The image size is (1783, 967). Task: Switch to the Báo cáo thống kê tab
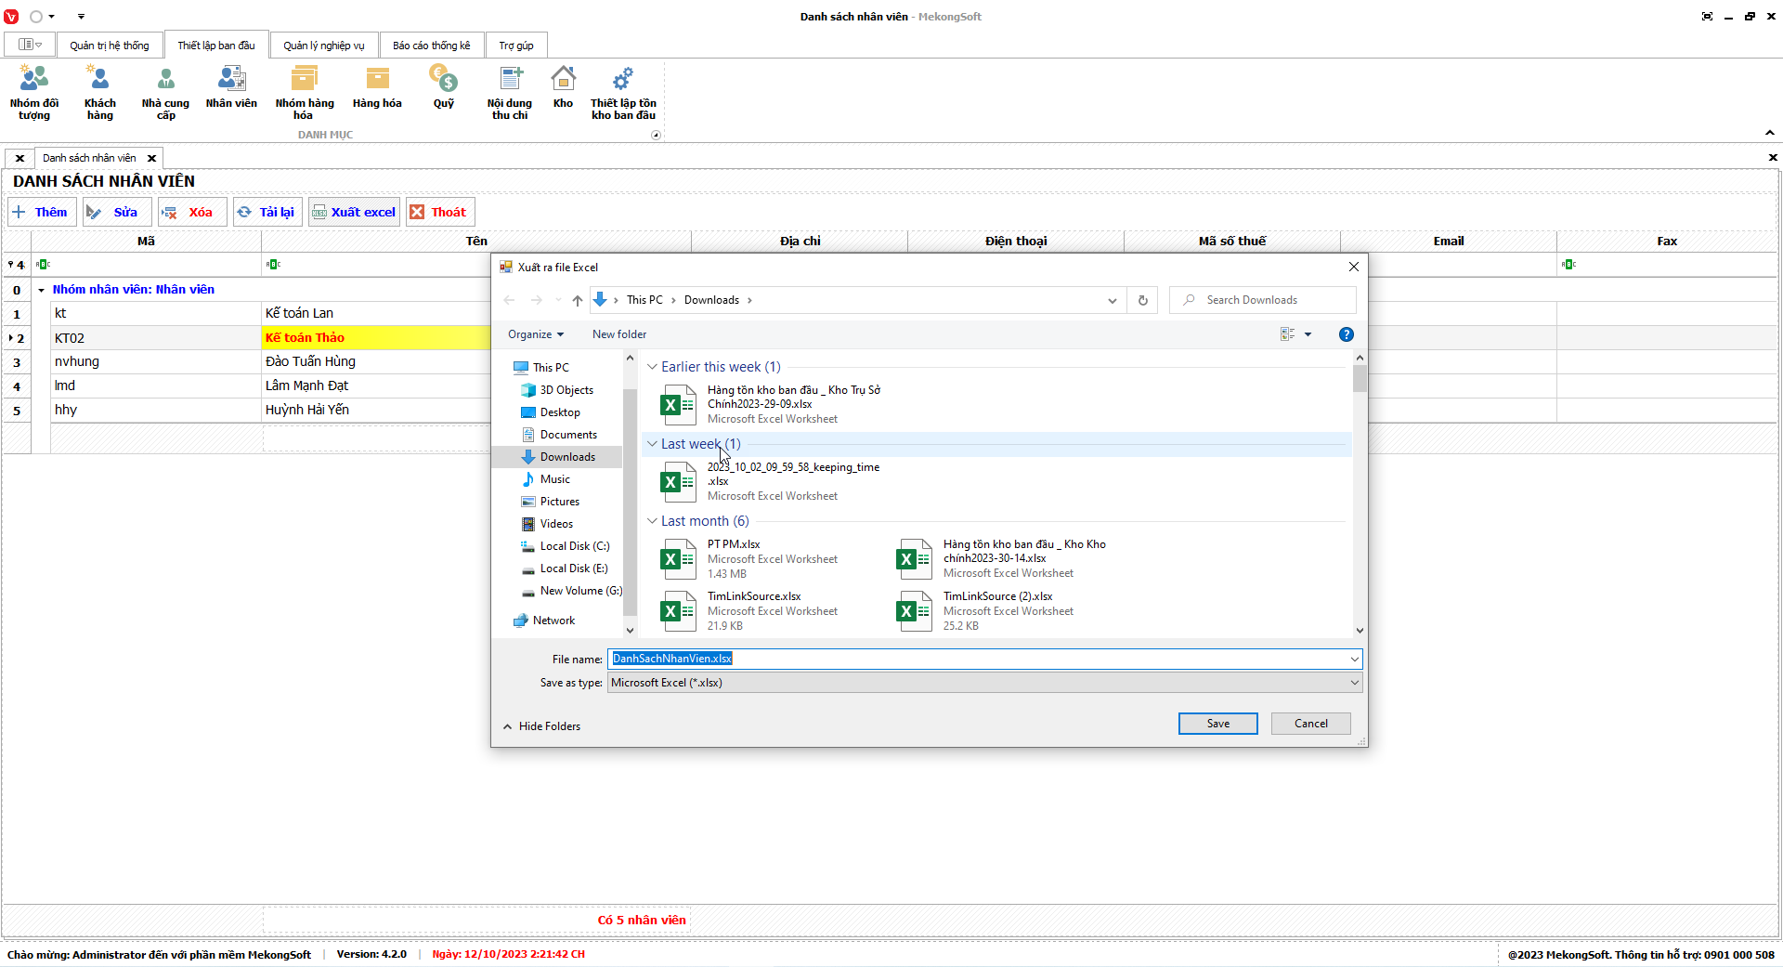pyautogui.click(x=431, y=46)
